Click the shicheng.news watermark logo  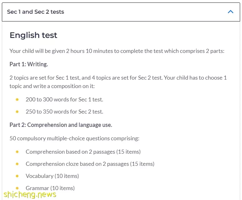pyautogui.click(x=30, y=194)
